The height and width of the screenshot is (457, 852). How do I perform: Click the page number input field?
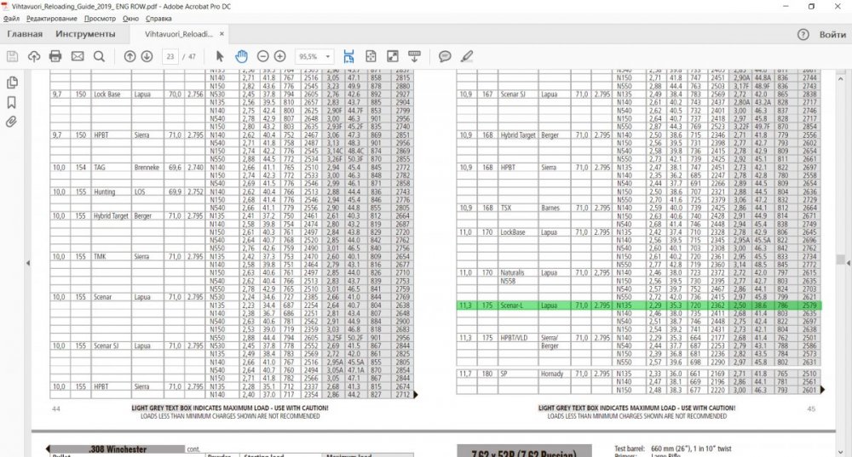click(170, 56)
